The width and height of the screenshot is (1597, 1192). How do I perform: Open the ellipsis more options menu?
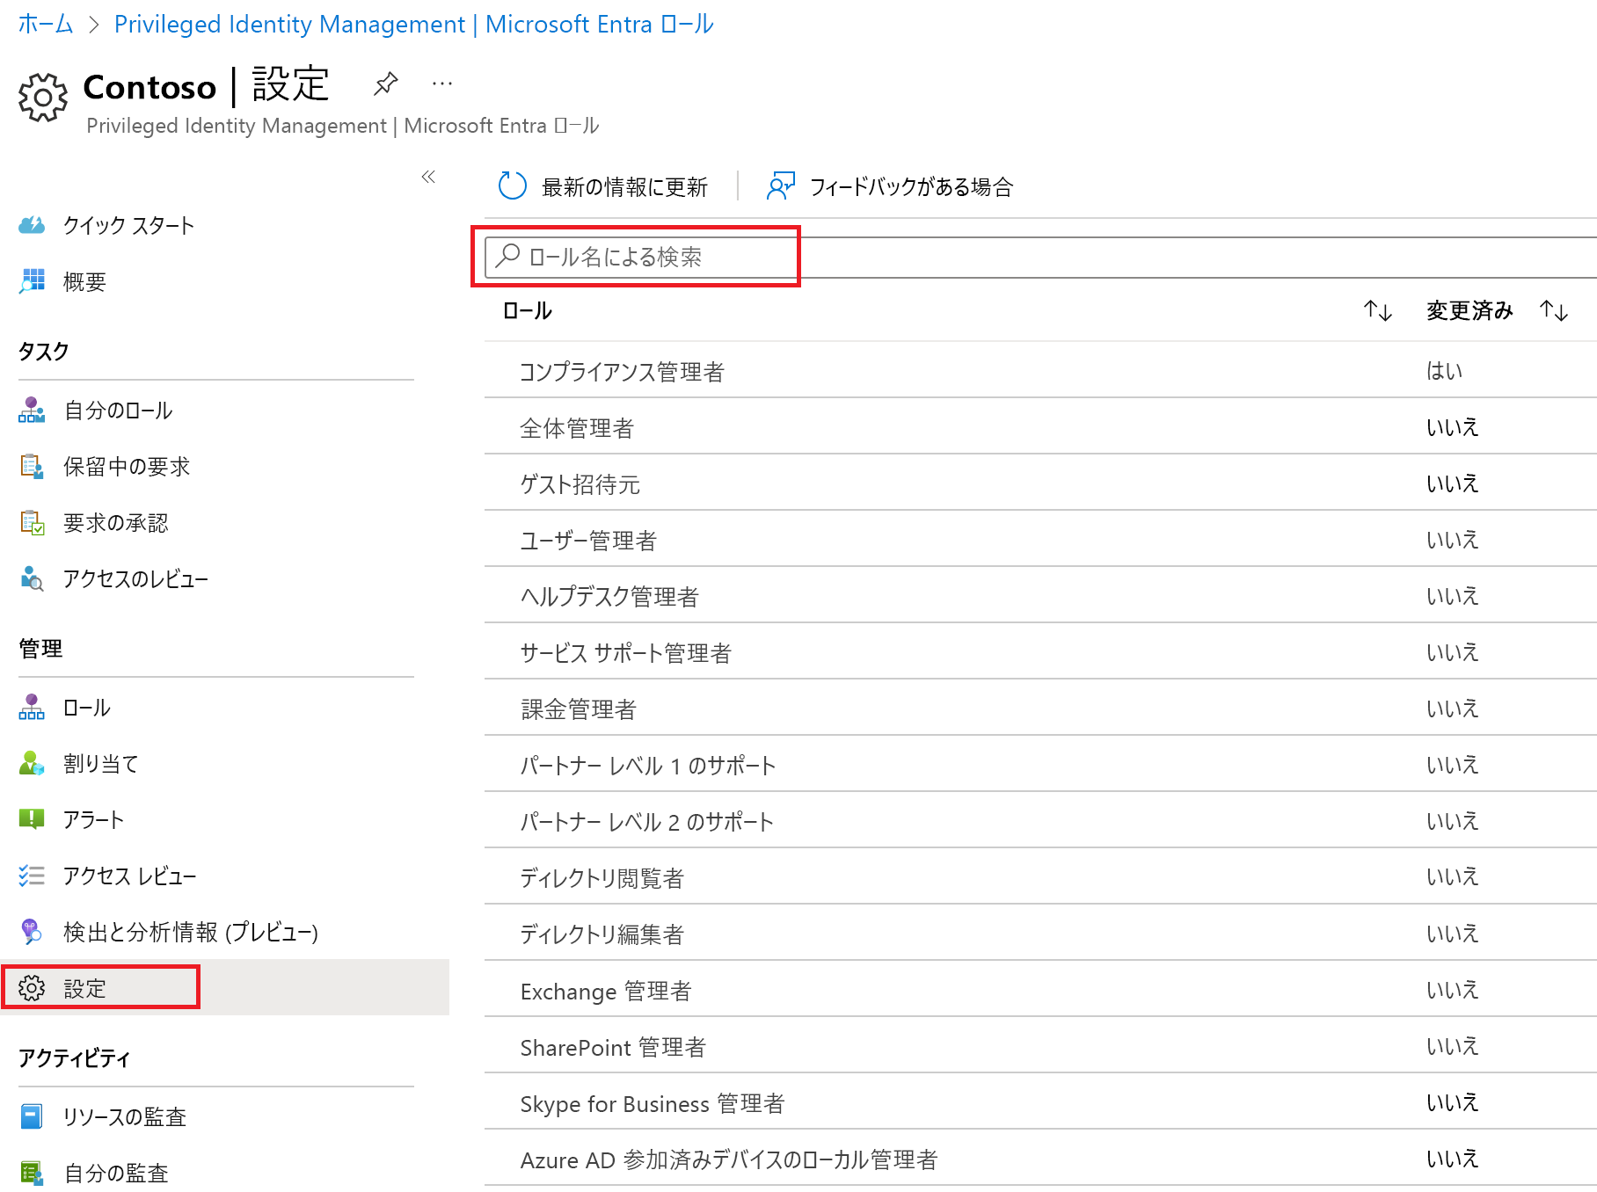point(442,84)
